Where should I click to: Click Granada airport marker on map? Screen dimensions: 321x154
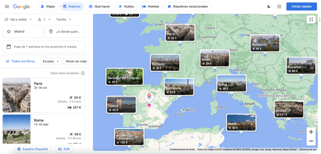tap(149, 127)
